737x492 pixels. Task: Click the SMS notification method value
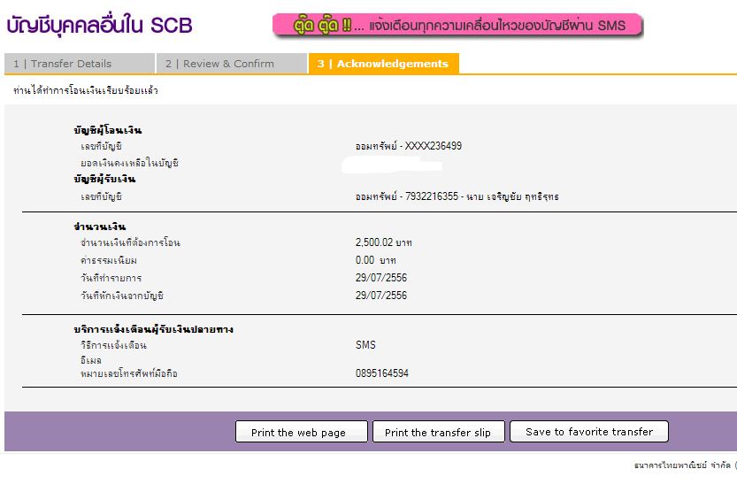pyautogui.click(x=365, y=345)
